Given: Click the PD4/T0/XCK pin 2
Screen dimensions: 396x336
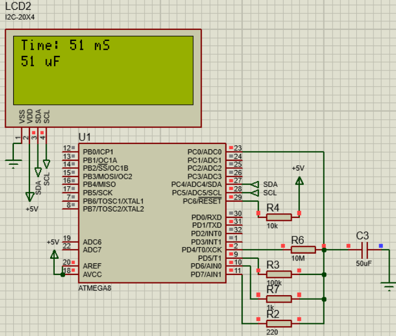Looking at the screenshot, I should 234,250.
